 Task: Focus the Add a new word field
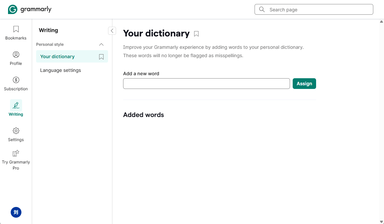tap(206, 84)
